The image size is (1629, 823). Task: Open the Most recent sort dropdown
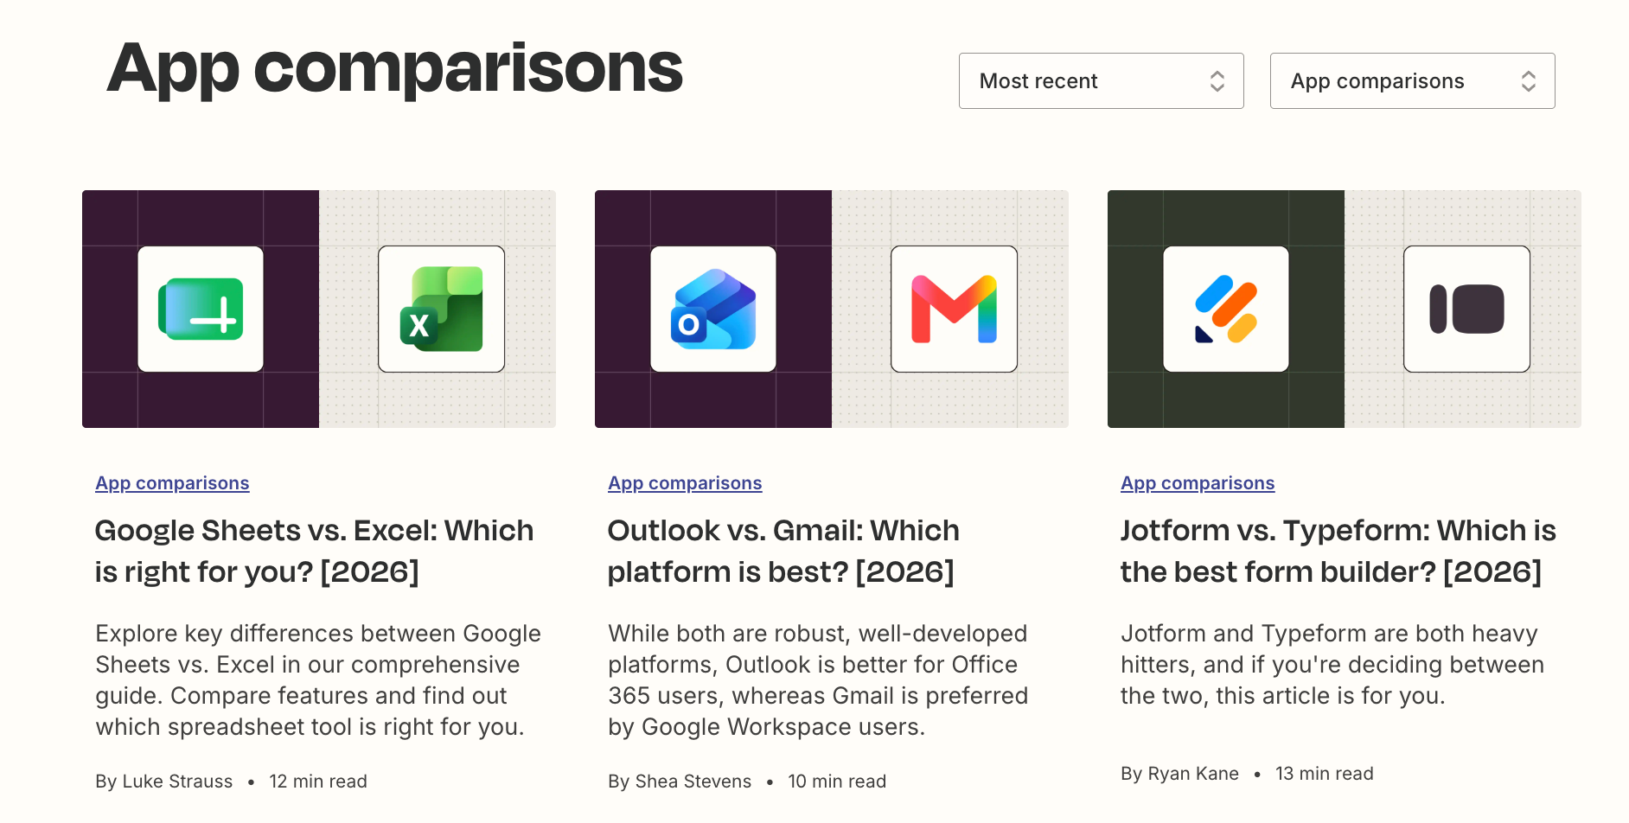(1101, 80)
